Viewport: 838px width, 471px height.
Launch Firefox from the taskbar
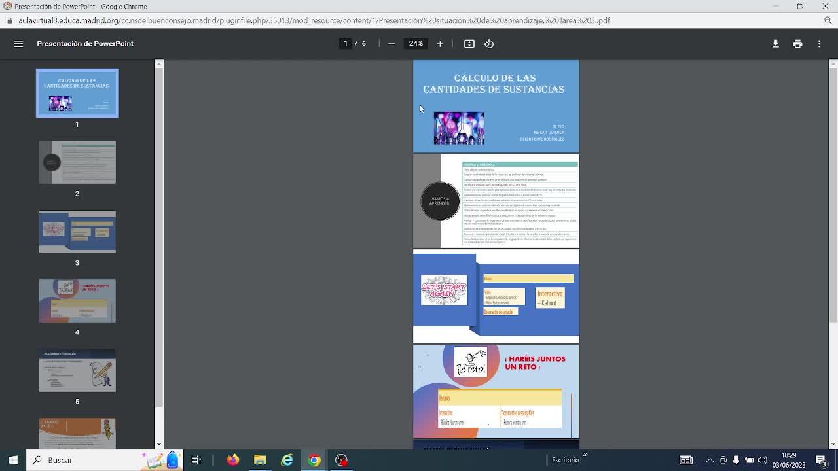(233, 460)
